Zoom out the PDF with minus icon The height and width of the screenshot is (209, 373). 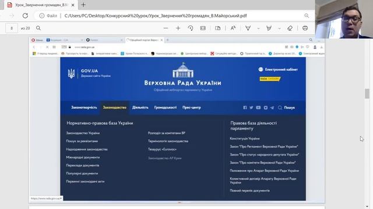coord(166,28)
